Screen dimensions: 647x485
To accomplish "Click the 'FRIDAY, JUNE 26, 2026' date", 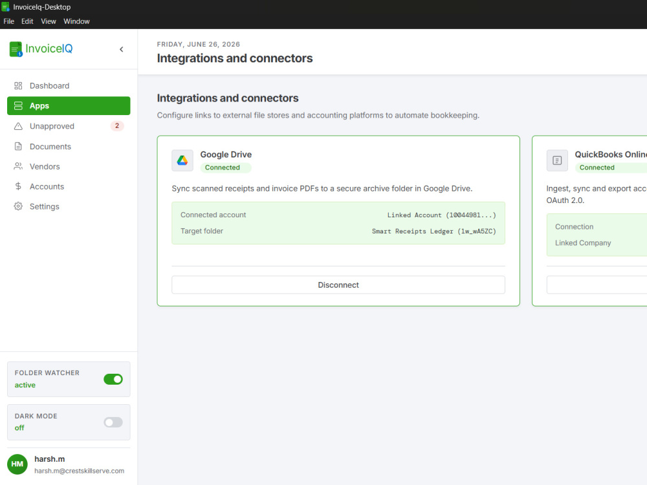I will 198,44.
